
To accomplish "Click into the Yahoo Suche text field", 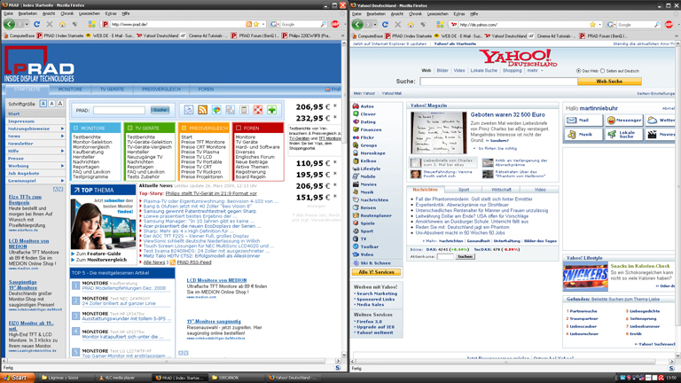I will [498, 82].
